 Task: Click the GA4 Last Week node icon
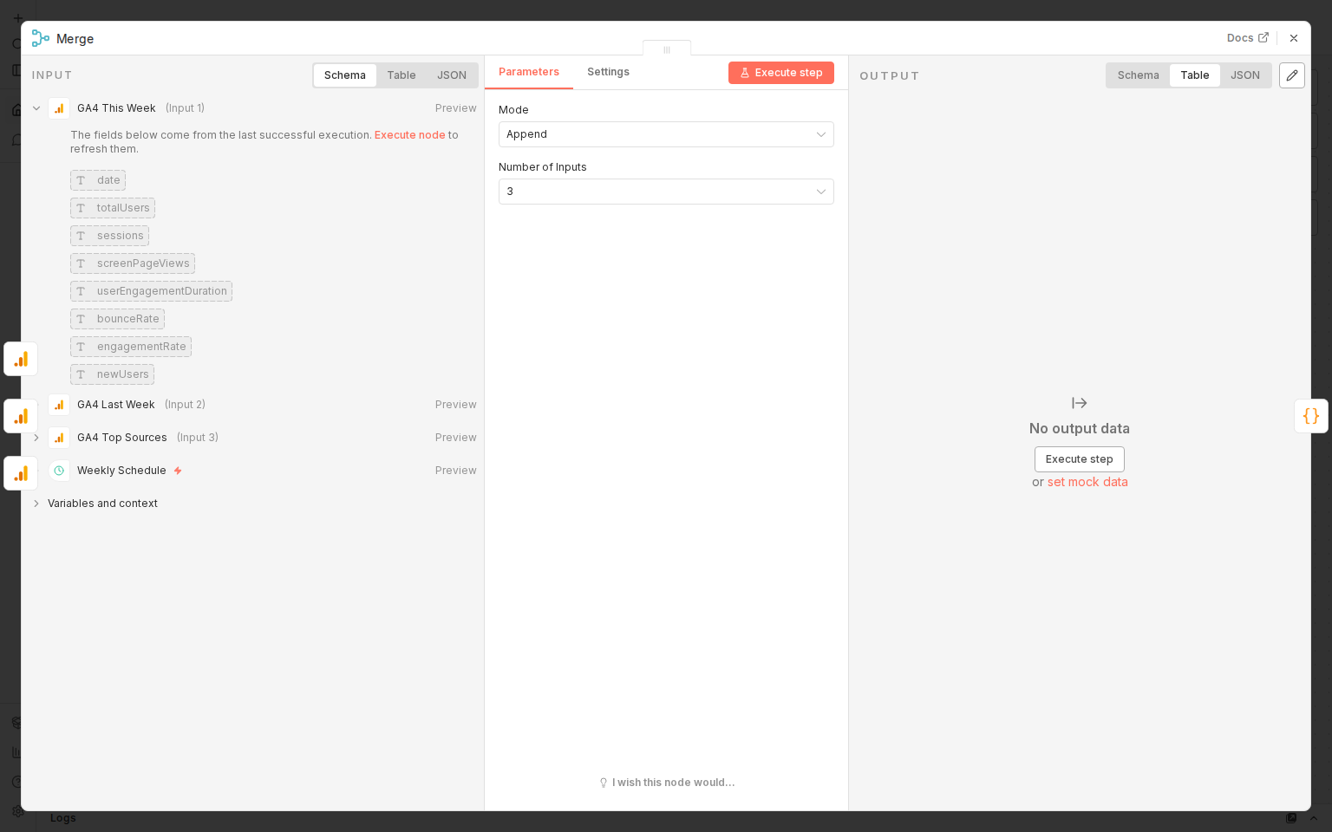pyautogui.click(x=58, y=405)
